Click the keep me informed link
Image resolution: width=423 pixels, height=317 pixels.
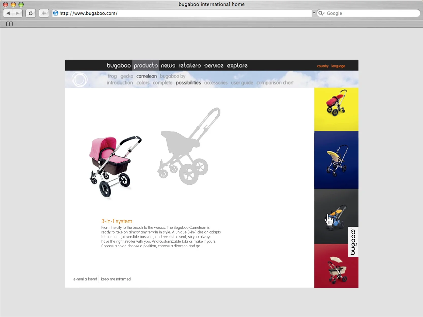tap(116, 279)
